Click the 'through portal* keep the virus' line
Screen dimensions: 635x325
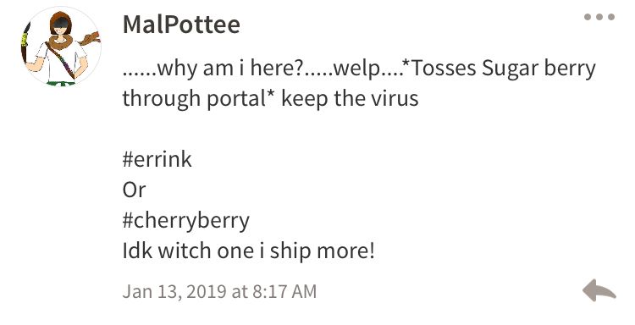click(x=271, y=99)
